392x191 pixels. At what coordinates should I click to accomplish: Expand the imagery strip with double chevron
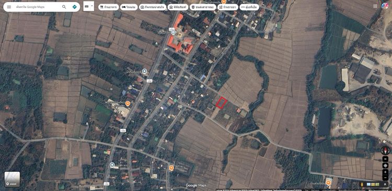[385, 184]
